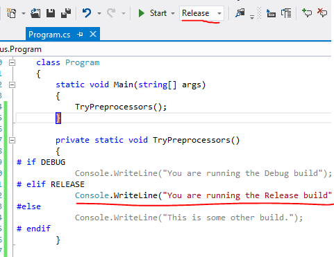
Task: Collapse the class Program outlining region
Action: [x=12, y=62]
